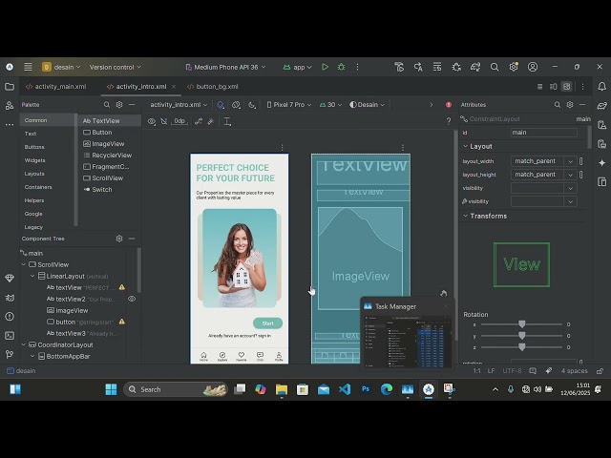Click the Attributes panel search icon
Screen dimensions: 611x458
click(x=558, y=105)
